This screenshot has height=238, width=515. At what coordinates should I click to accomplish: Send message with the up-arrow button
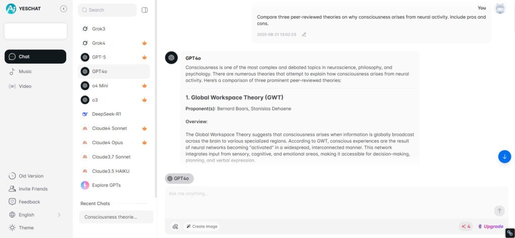499,211
